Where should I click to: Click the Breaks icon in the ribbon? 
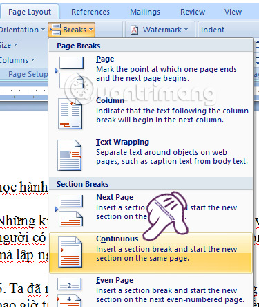tap(55, 30)
